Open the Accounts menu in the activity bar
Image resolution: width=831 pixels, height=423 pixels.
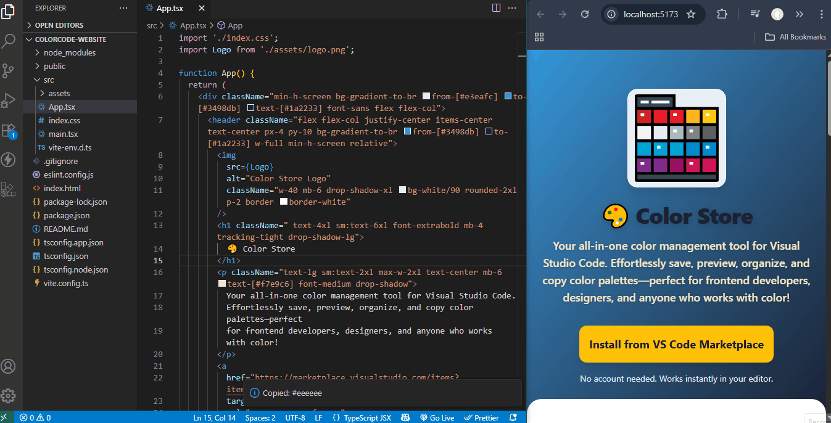8,366
